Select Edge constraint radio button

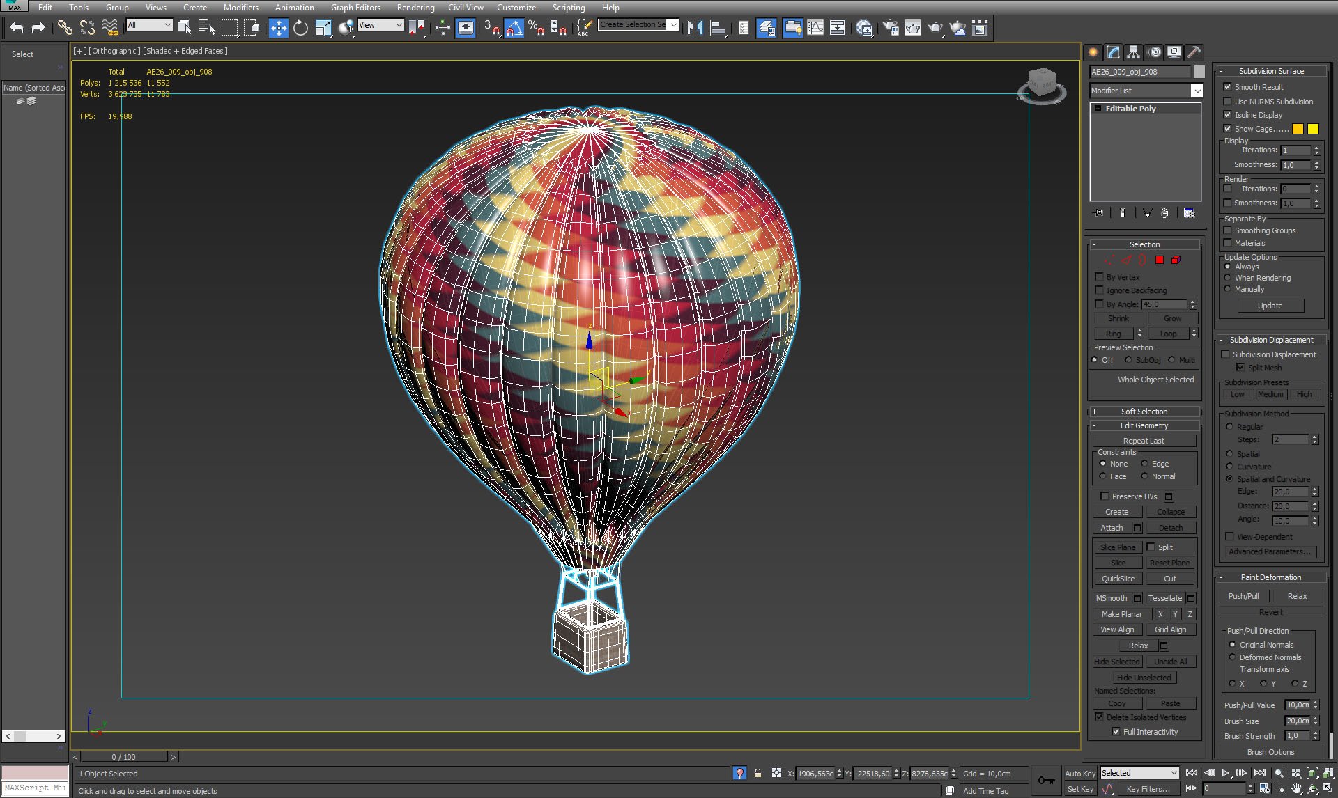click(1144, 464)
